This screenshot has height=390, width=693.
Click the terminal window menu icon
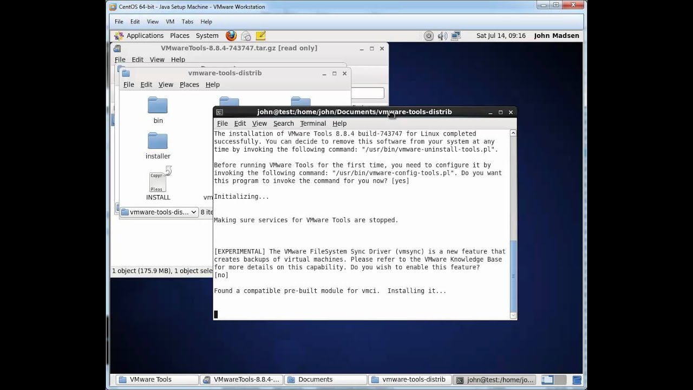[x=219, y=112]
